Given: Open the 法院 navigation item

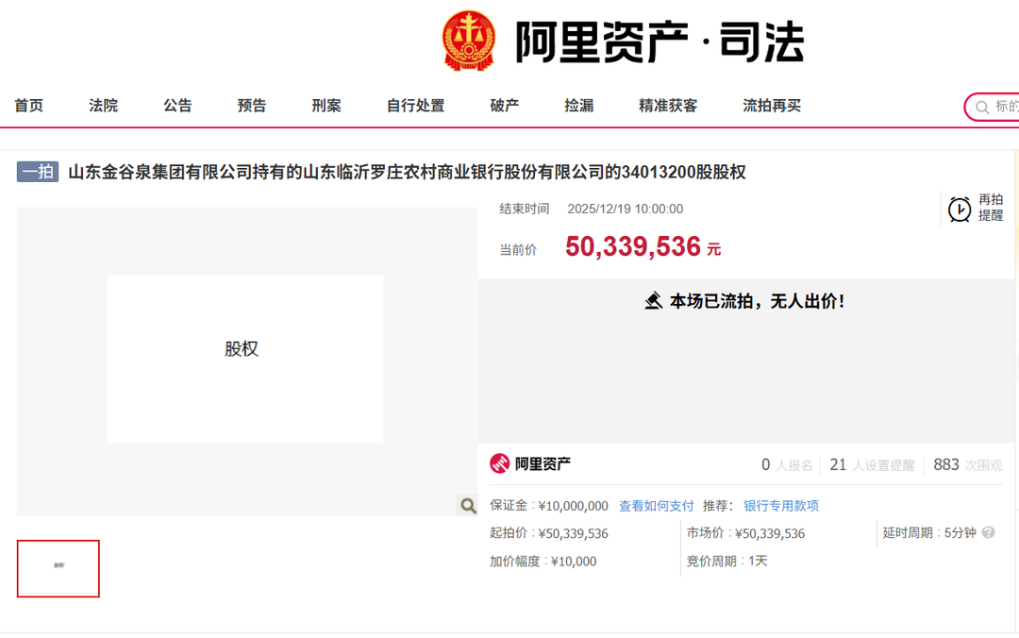Looking at the screenshot, I should 104,106.
